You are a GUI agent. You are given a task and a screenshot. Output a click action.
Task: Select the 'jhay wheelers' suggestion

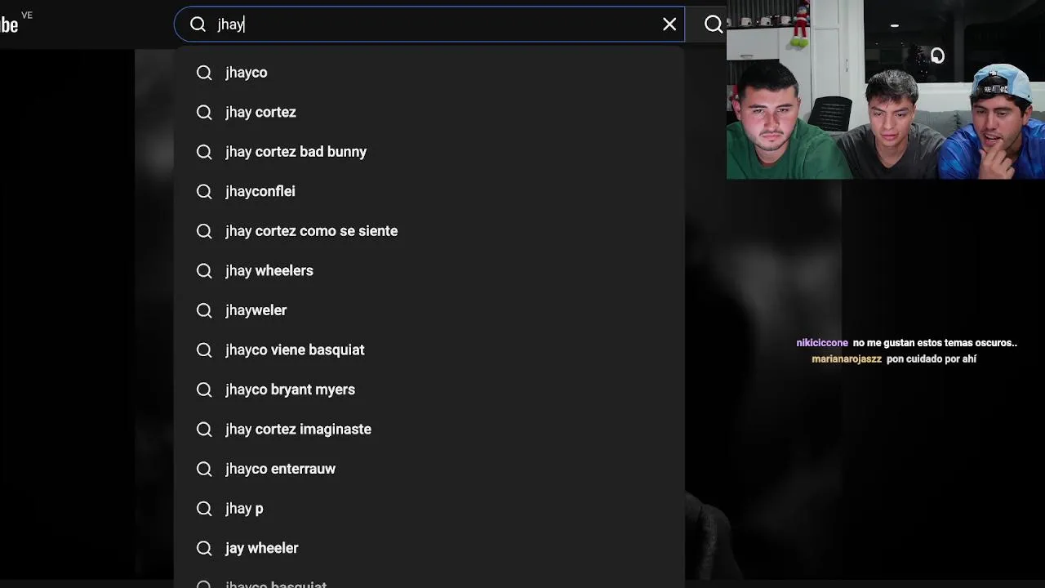tap(429, 270)
